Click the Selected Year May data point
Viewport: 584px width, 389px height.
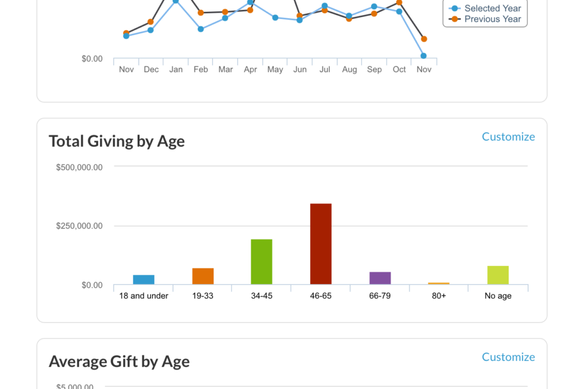pos(275,18)
